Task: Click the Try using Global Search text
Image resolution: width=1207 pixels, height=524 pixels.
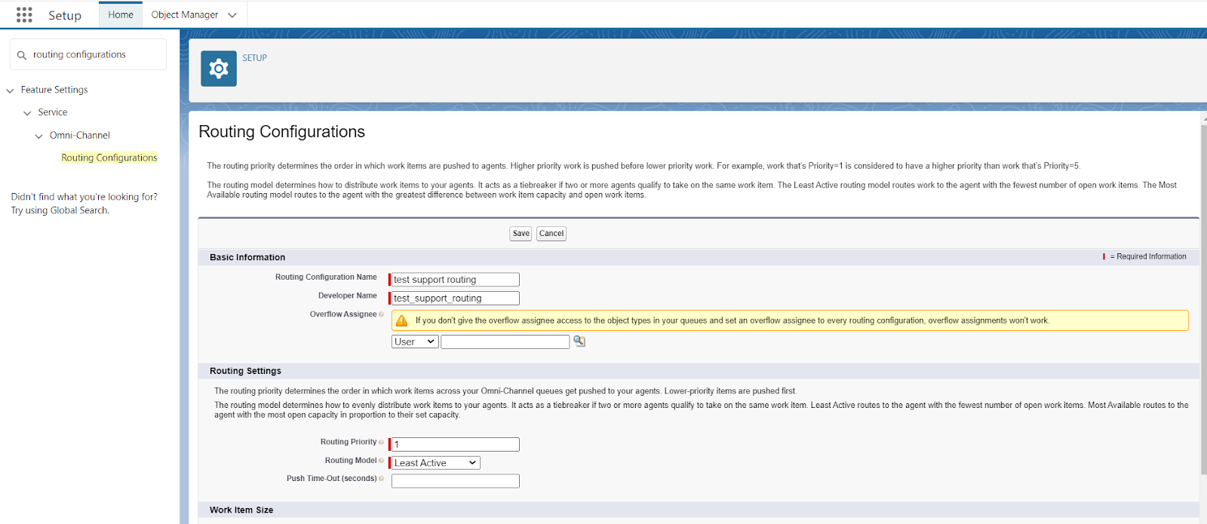Action: pyautogui.click(x=60, y=210)
